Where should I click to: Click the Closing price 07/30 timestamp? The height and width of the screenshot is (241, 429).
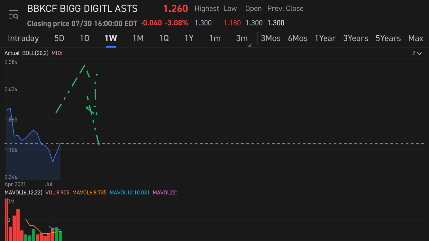82,23
